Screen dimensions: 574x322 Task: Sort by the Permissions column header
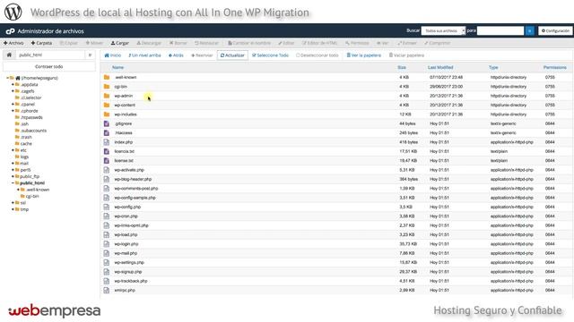tap(554, 68)
